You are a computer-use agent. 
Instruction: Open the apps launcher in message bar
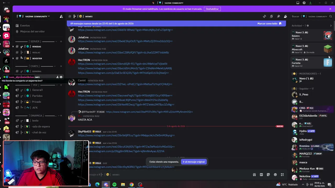tap(282, 175)
